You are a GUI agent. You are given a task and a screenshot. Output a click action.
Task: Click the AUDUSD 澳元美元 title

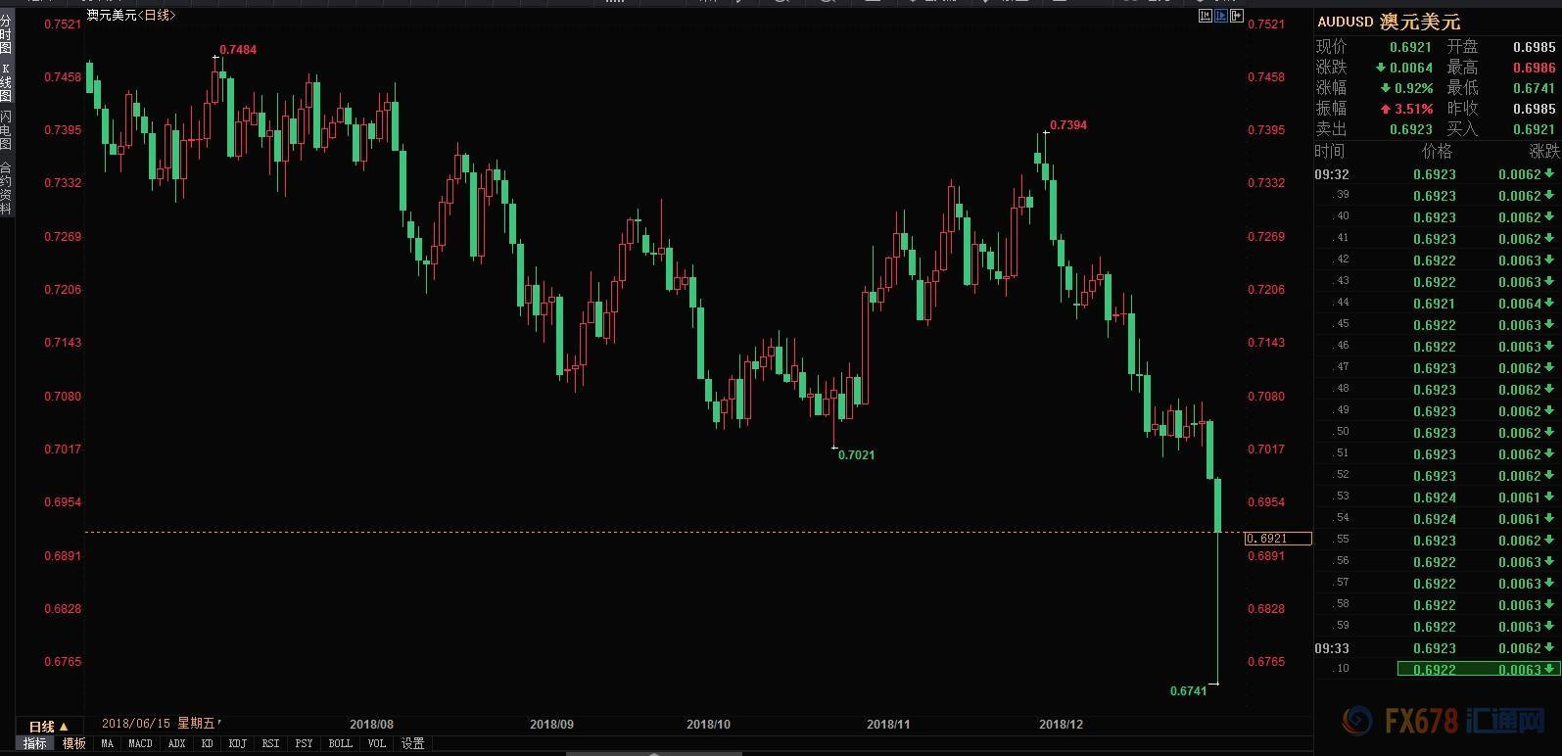point(1388,22)
